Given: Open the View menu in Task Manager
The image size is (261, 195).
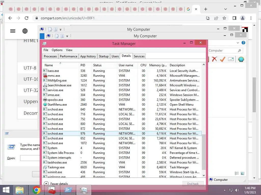Looking at the screenshot, I should click(x=69, y=50).
